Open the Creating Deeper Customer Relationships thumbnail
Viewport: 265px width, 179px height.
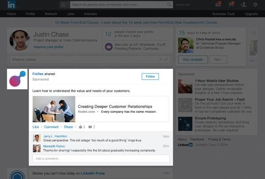pyautogui.click(x=54, y=109)
